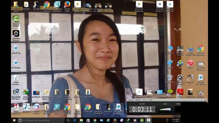Click the Audio level meter in recorder
The image size is (219, 123).
pos(165,109)
